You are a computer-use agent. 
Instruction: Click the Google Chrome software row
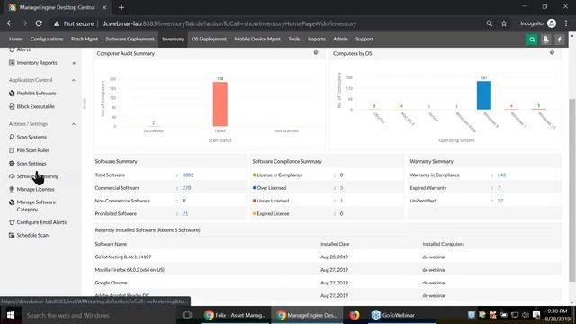click(327, 283)
